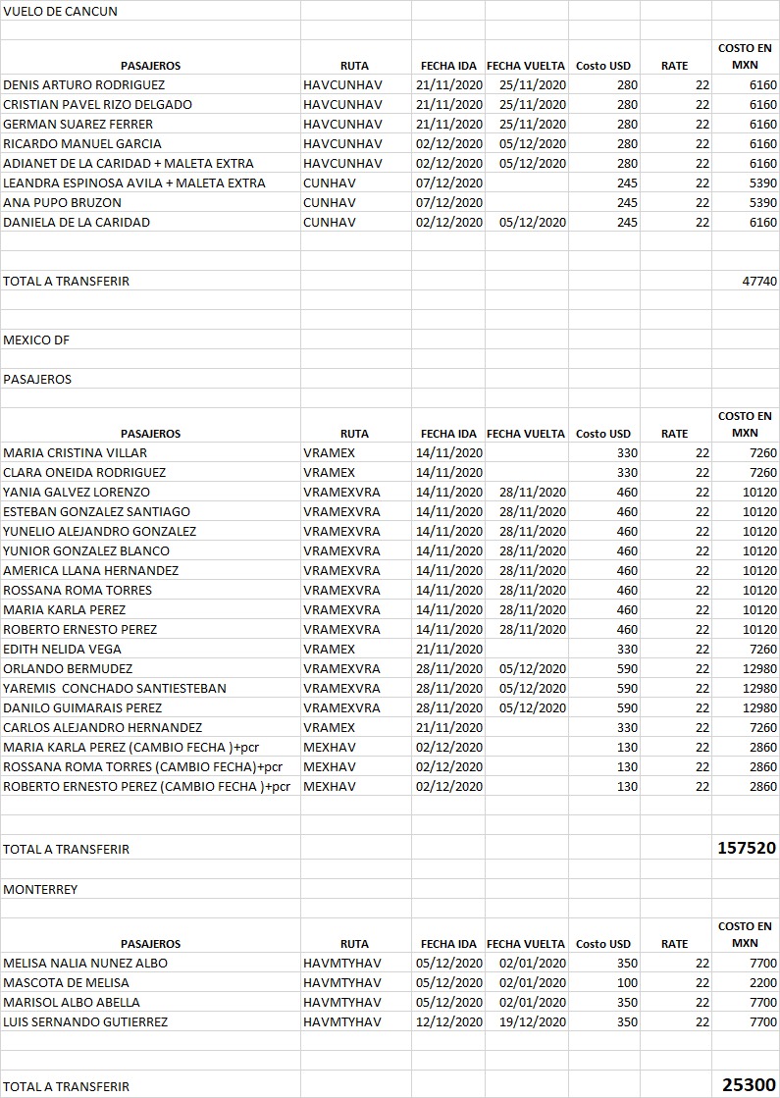
Task: Click return date in DANIELA DE LA CARIDAD row
Action: pyautogui.click(x=527, y=222)
